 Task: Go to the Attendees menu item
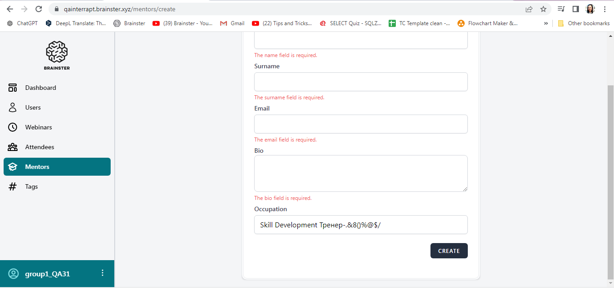click(40, 147)
